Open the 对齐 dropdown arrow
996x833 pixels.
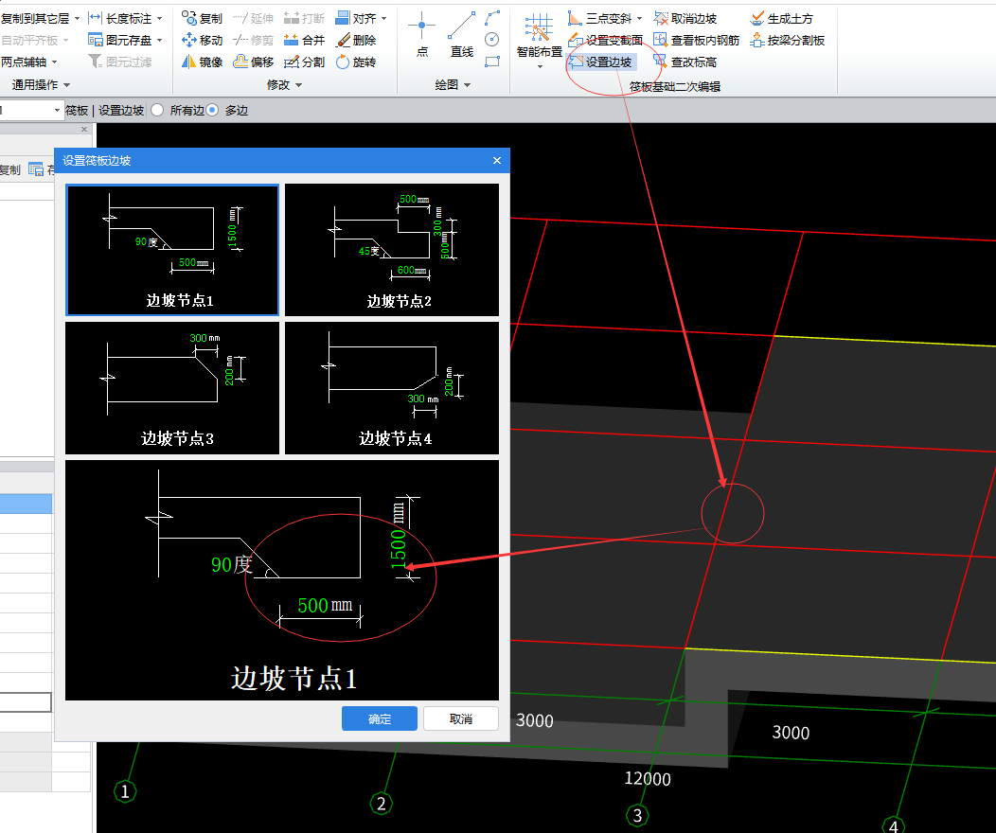384,18
